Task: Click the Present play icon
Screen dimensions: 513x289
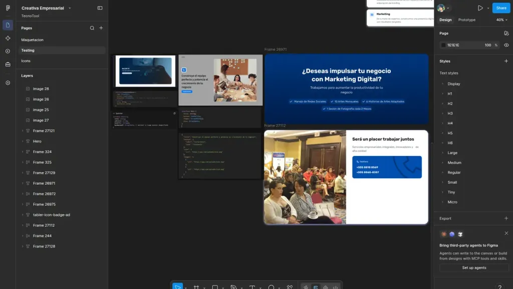Action: tap(480, 8)
